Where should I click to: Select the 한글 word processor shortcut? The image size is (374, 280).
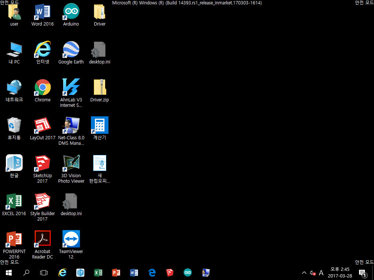pos(14,166)
